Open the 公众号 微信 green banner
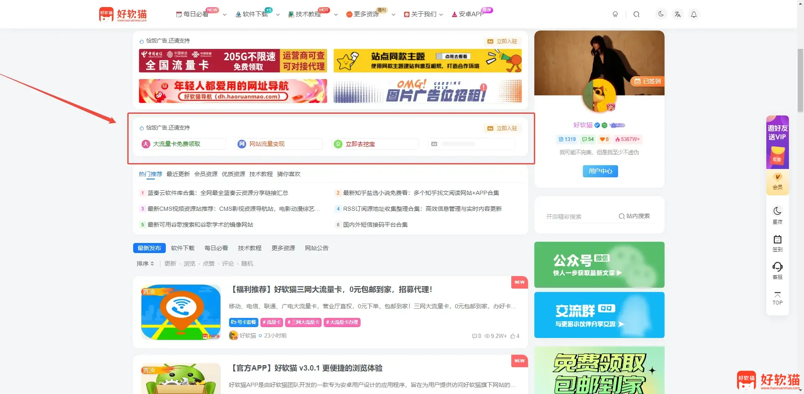This screenshot has height=394, width=804. 599,265
